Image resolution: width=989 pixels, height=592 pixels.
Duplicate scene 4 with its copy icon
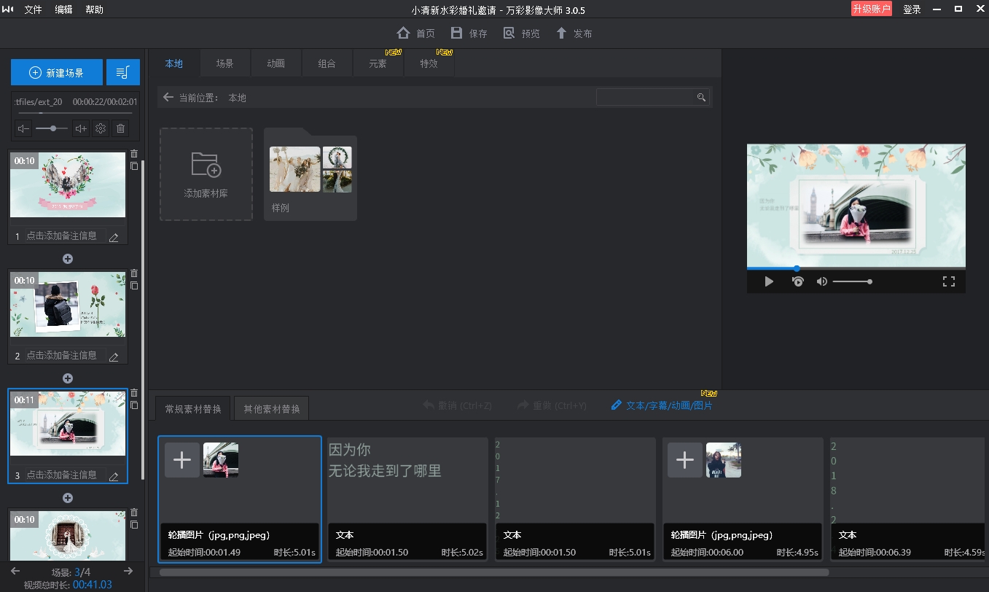pos(134,525)
